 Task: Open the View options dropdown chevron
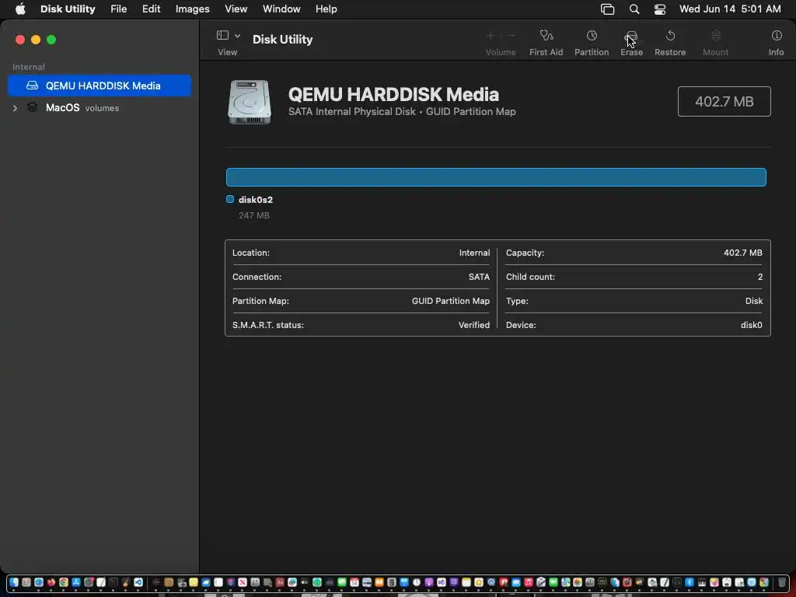pos(237,36)
